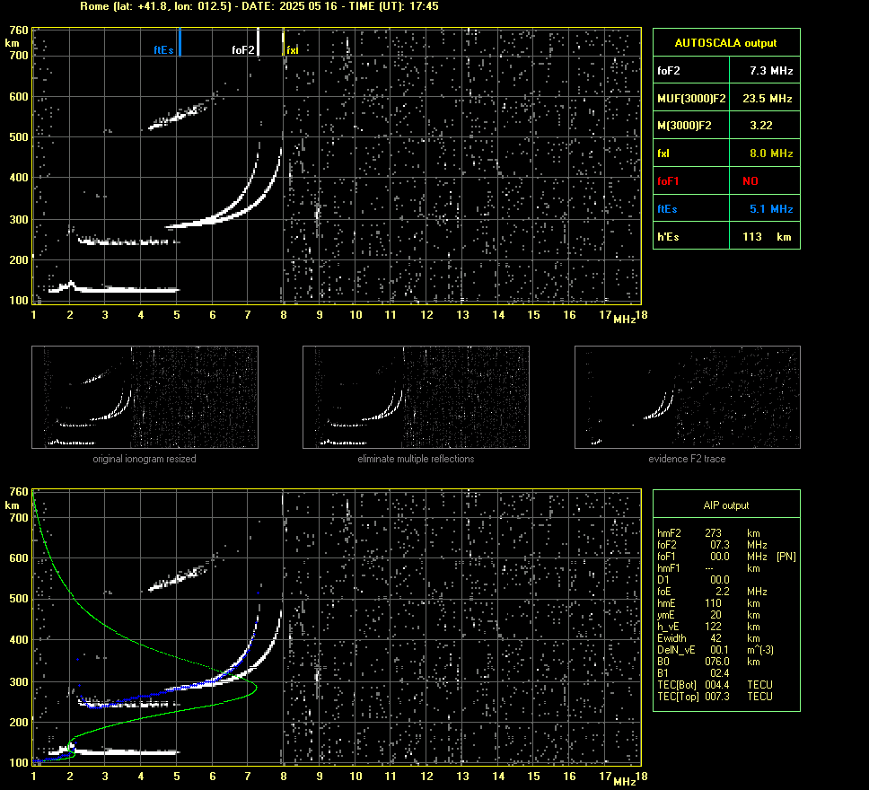Click the fxI value '8.0 MHz'

[x=771, y=154]
